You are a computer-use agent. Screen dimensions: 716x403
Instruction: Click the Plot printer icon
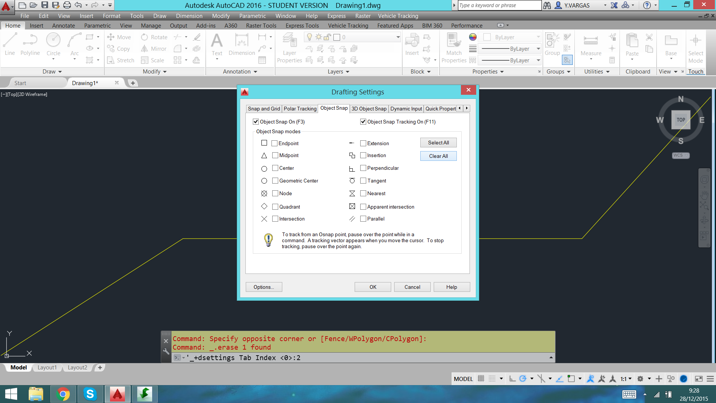click(67, 5)
